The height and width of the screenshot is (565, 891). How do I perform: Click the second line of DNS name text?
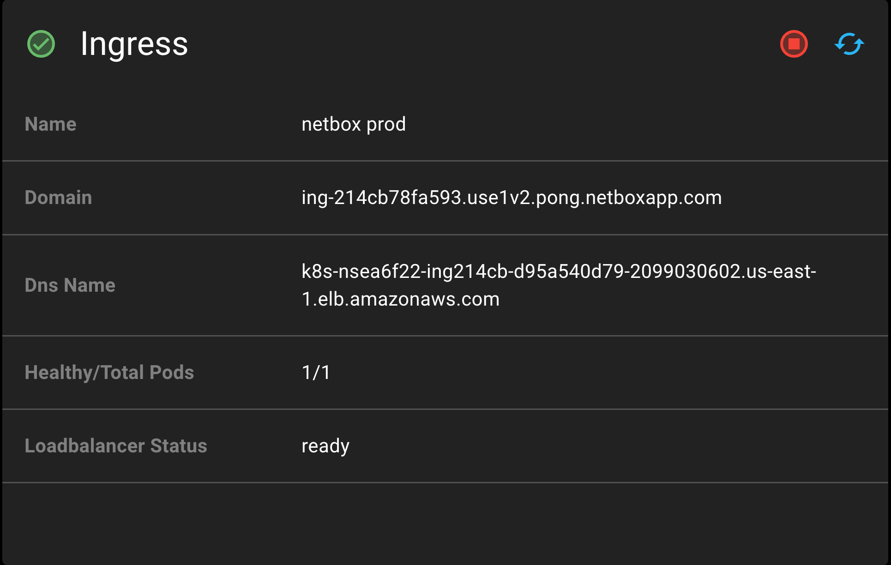click(x=400, y=300)
